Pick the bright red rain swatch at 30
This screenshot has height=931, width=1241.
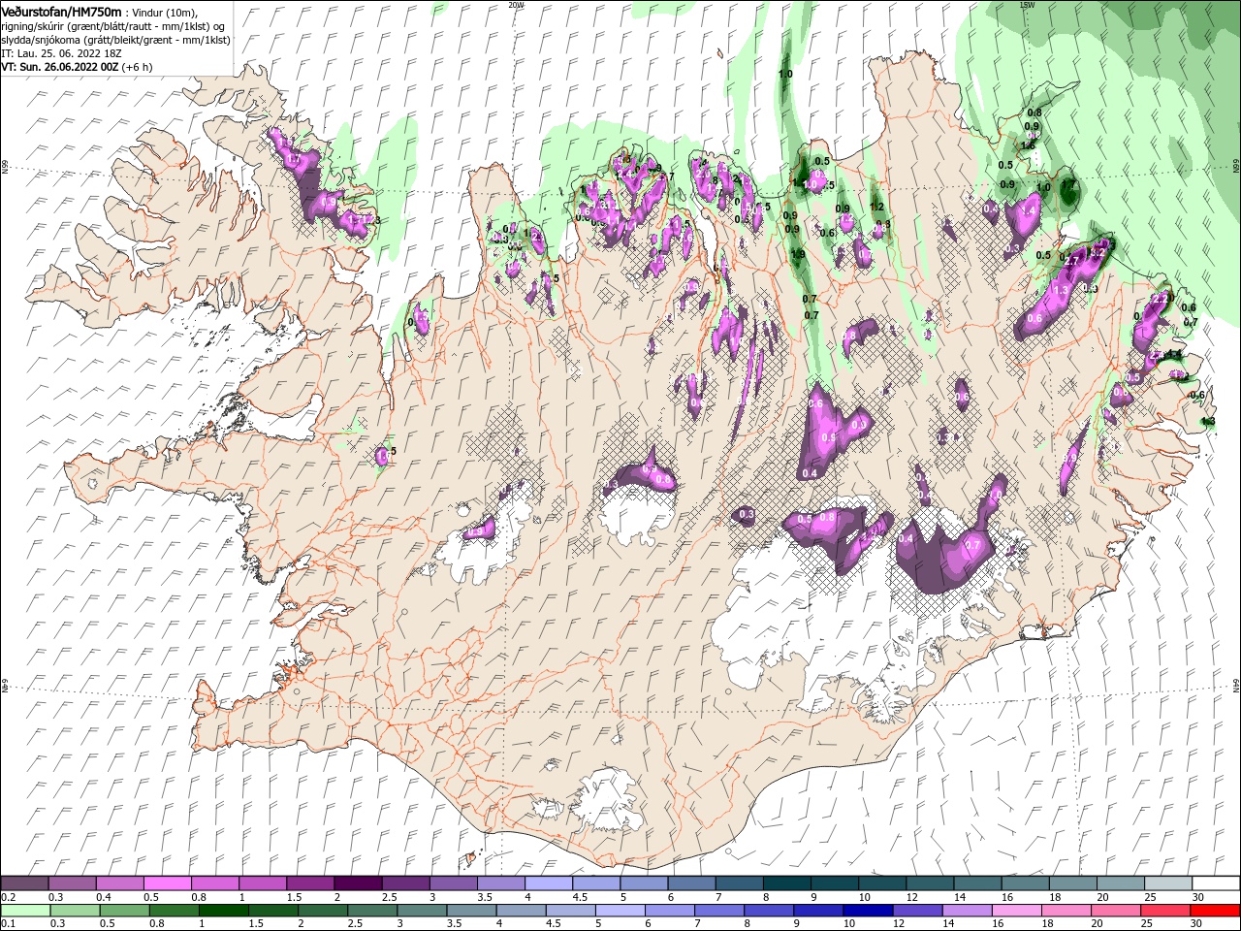(1215, 911)
